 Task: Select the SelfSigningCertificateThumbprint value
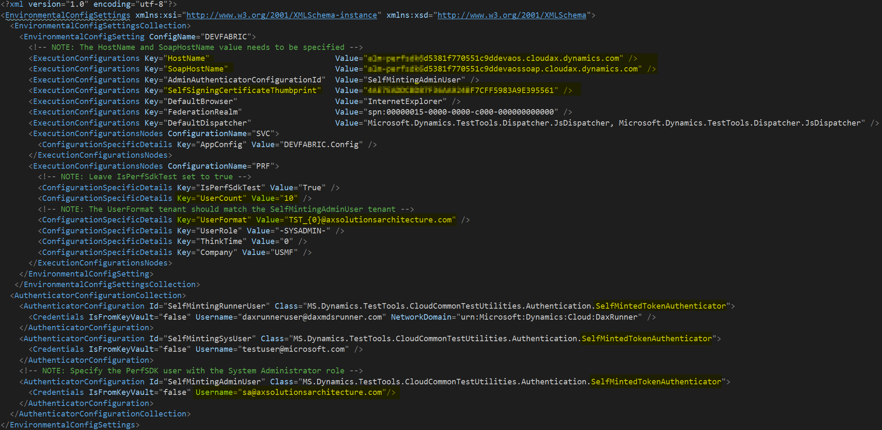(x=461, y=90)
